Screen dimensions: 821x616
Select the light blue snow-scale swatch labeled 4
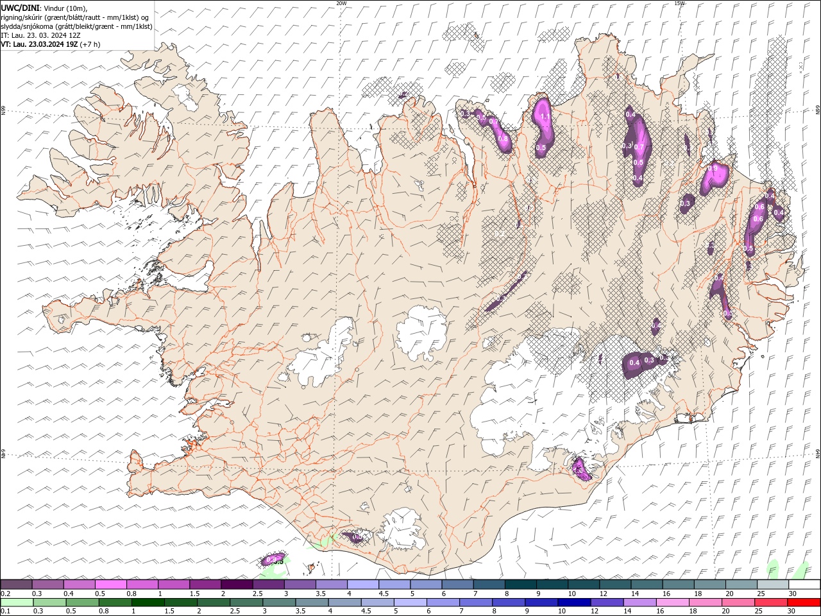point(362,585)
